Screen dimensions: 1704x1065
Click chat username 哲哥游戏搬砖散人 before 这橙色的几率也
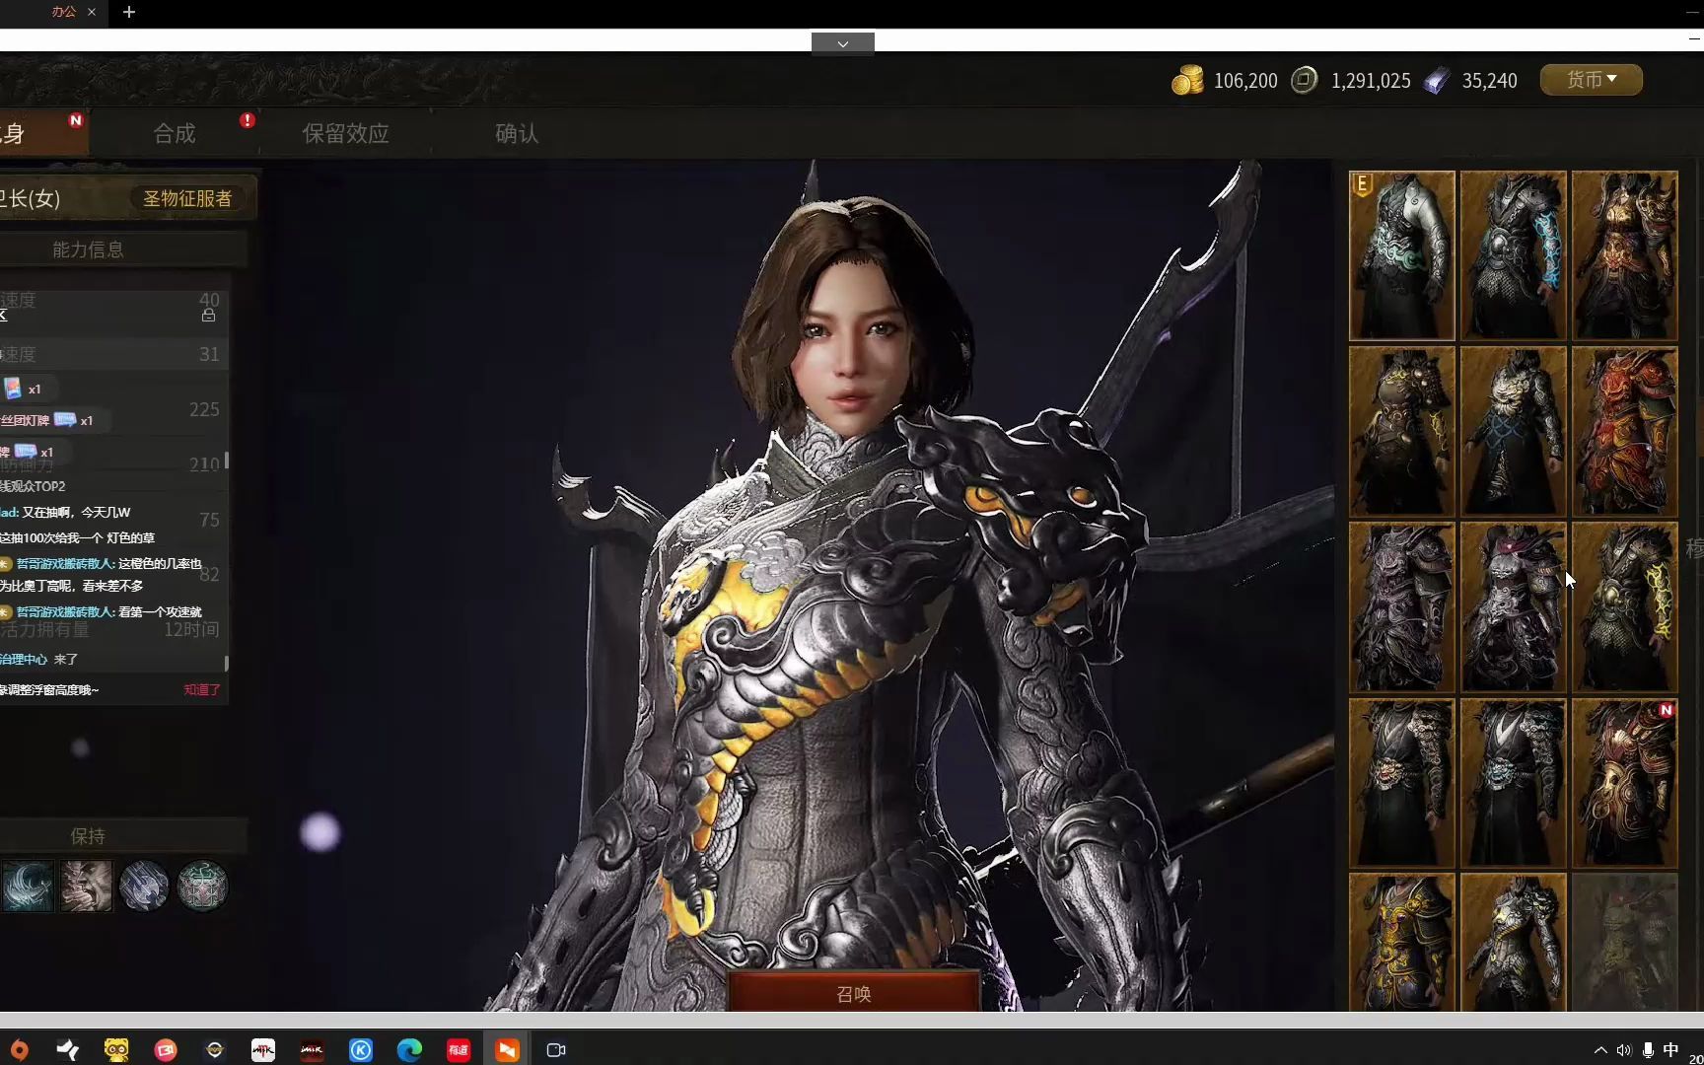tap(65, 563)
